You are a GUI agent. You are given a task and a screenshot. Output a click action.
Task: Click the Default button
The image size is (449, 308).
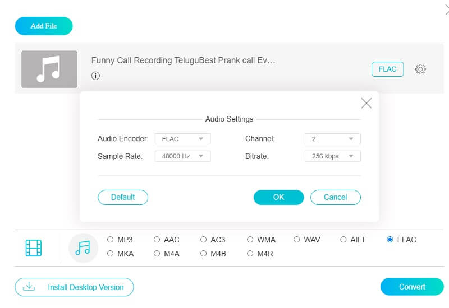click(123, 197)
